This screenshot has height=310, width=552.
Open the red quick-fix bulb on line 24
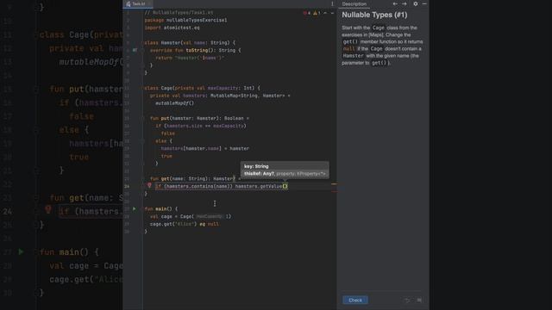[149, 185]
